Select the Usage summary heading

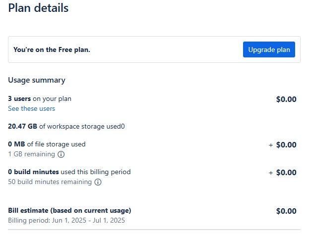tap(37, 80)
